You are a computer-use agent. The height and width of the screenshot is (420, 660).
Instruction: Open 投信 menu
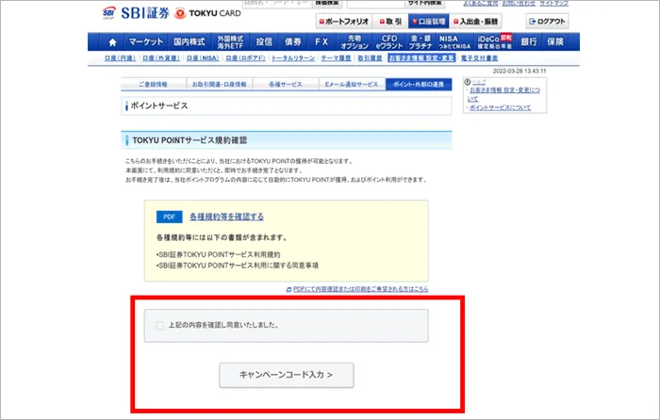pyautogui.click(x=264, y=41)
